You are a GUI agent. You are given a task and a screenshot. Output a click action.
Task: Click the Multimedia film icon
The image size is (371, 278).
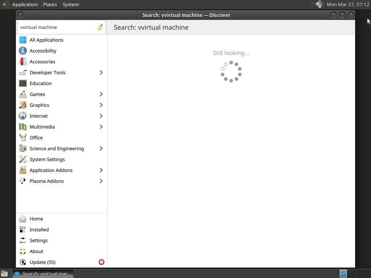pos(23,127)
